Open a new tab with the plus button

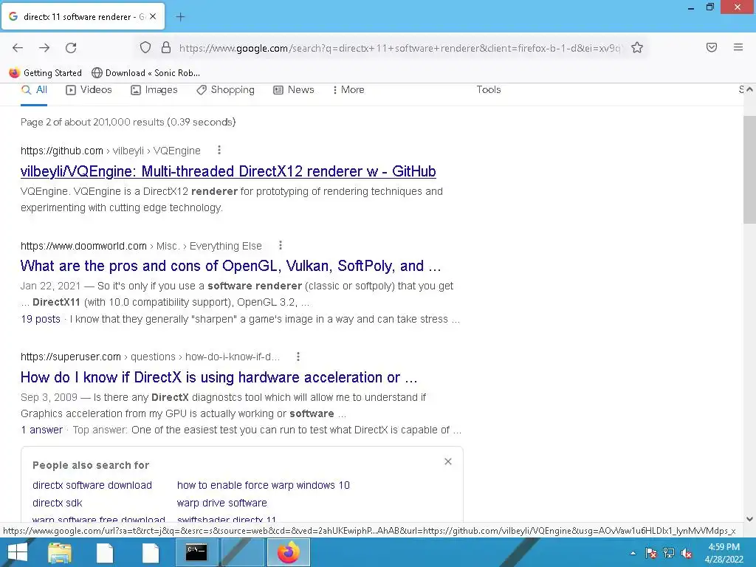[x=180, y=17]
